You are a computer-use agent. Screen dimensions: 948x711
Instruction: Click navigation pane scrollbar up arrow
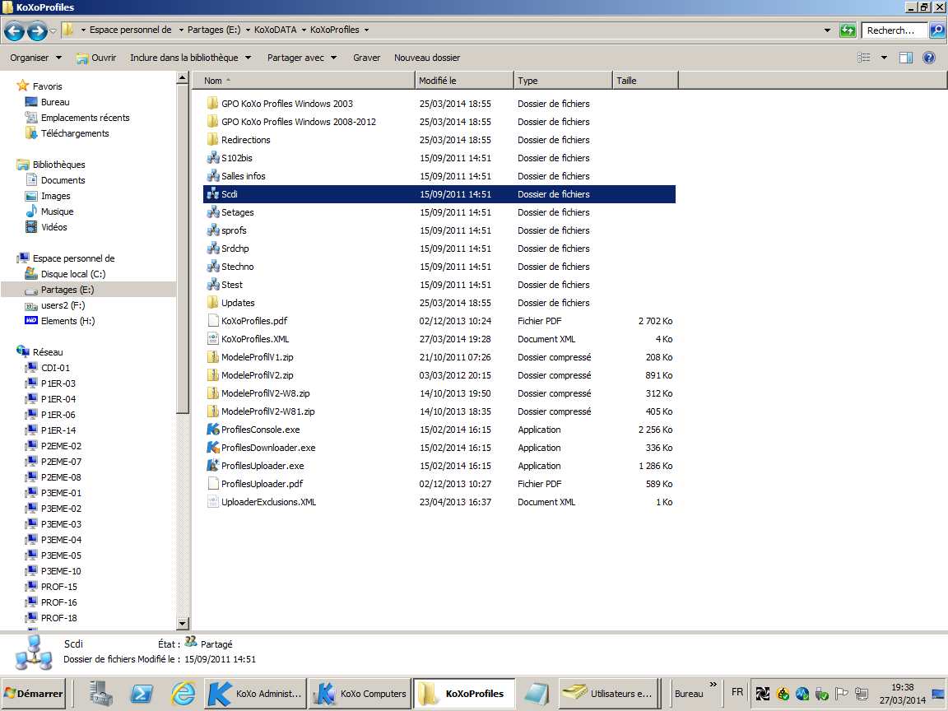pos(183,77)
